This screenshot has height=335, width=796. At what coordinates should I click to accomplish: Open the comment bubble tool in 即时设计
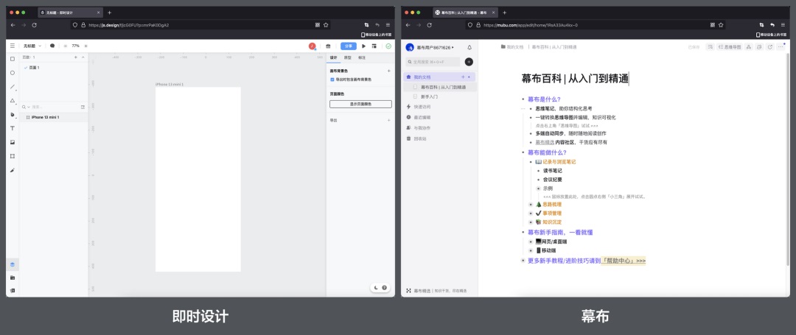pos(52,46)
